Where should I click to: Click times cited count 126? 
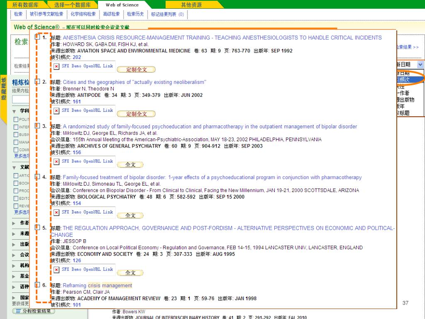pos(77,260)
